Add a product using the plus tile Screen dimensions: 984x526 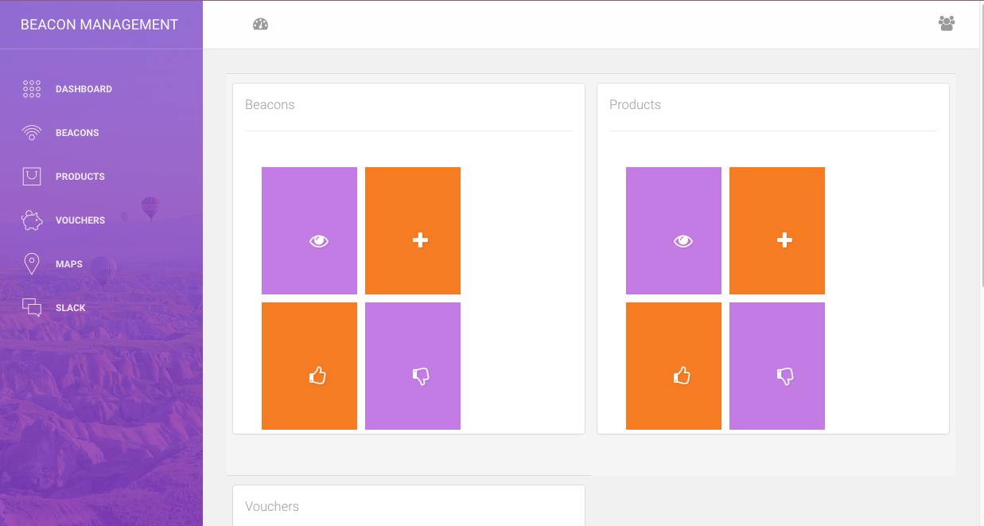(777, 231)
